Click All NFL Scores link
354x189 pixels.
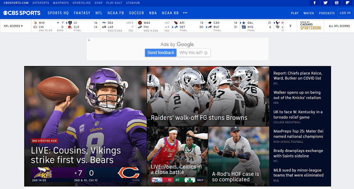339,26
